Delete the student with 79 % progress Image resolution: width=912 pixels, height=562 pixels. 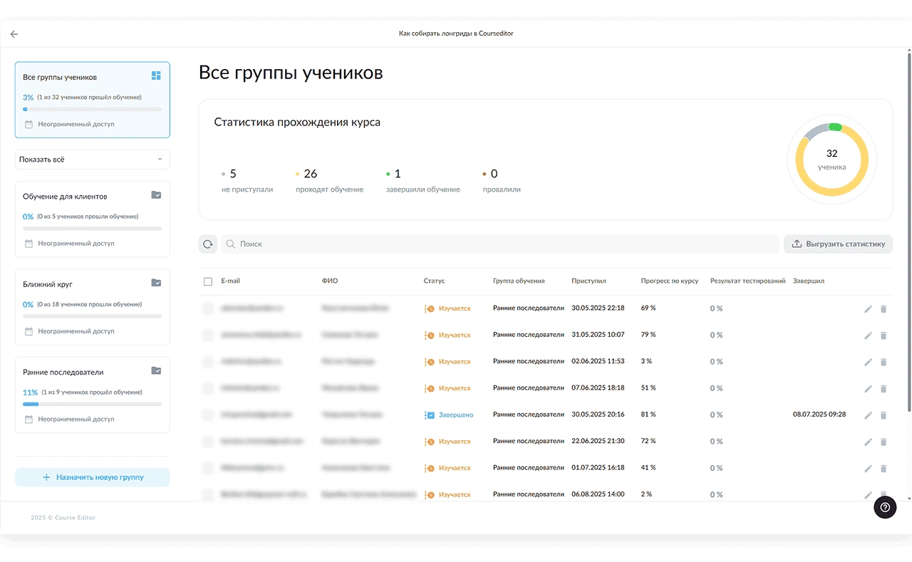point(883,335)
